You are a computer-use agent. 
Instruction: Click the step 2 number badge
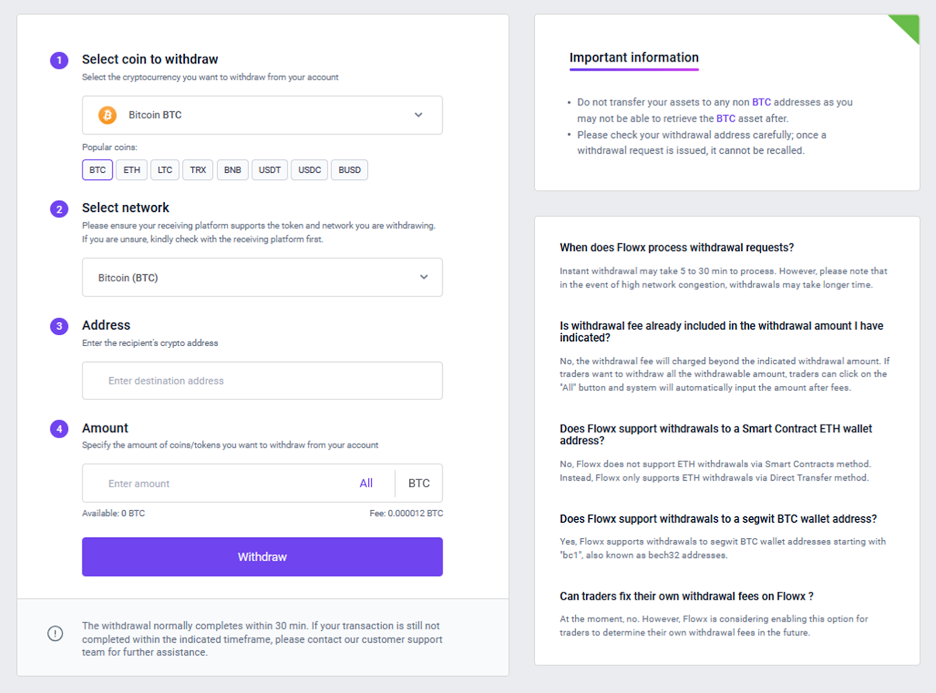59,209
